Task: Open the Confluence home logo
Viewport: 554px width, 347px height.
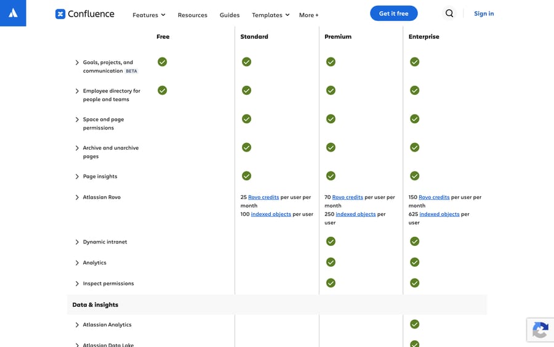Action: [x=85, y=14]
